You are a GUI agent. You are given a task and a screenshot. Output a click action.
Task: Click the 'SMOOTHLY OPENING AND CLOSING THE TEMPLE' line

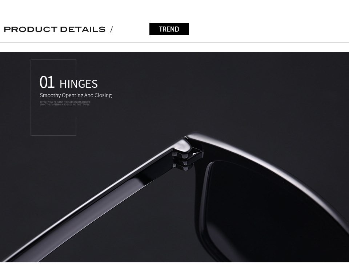65,104
